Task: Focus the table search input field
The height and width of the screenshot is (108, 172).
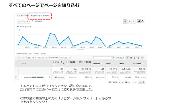Action: [103, 58]
